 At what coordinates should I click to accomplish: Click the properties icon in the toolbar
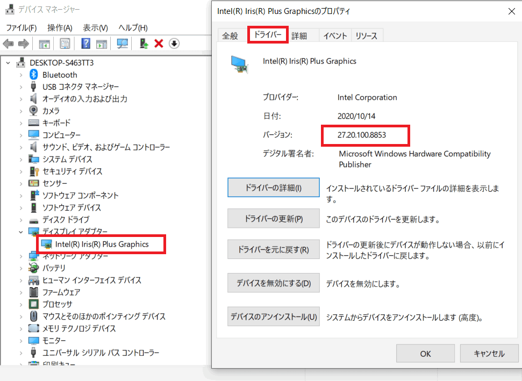pos(65,44)
